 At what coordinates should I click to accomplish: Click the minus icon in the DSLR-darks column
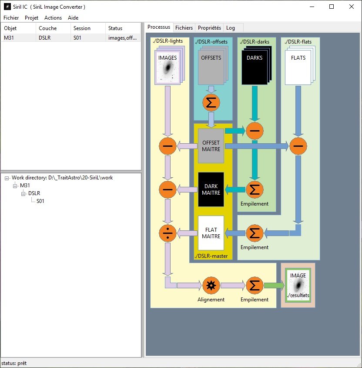[x=255, y=131]
